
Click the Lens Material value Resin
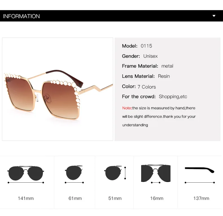coord(164,76)
